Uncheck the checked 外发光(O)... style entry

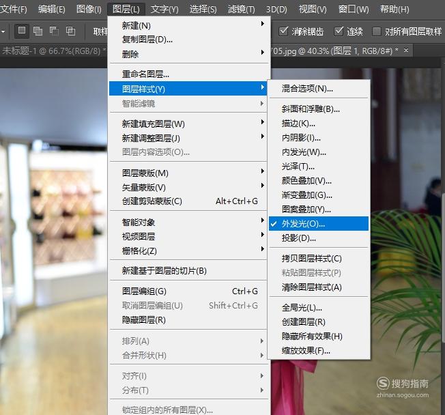pyautogui.click(x=319, y=224)
